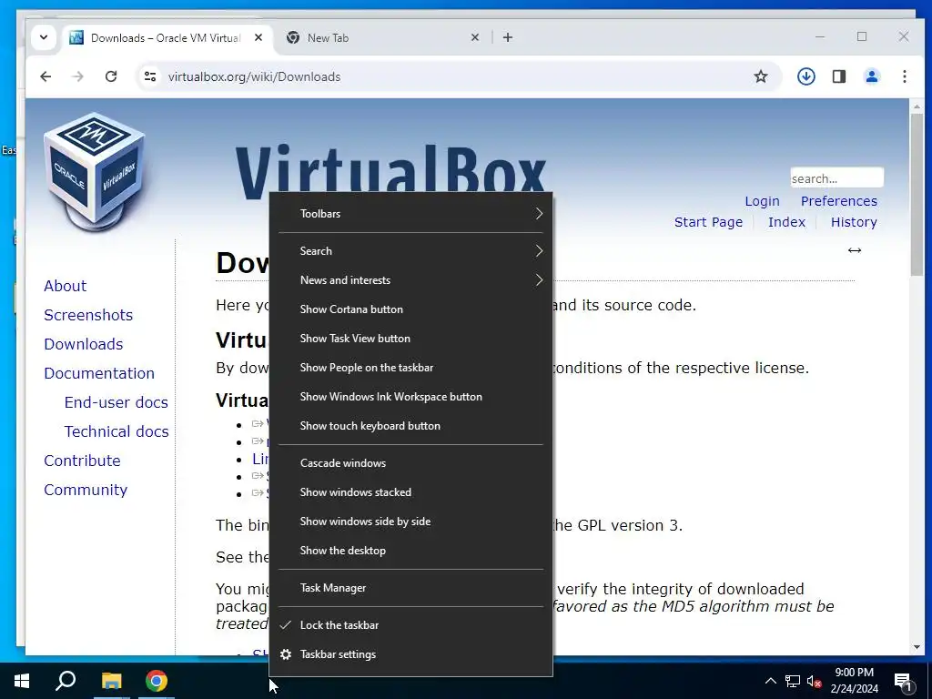
Task: Click the Chrome taskbar icon
Action: (x=157, y=681)
